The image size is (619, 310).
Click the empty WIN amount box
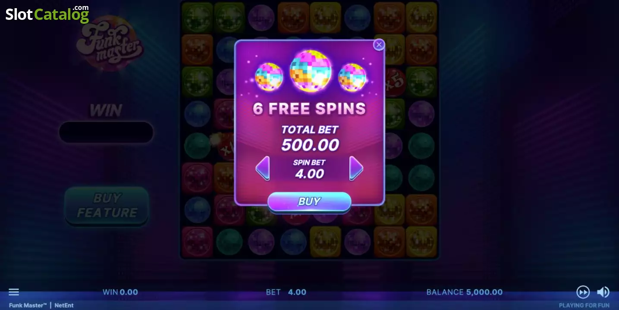106,132
